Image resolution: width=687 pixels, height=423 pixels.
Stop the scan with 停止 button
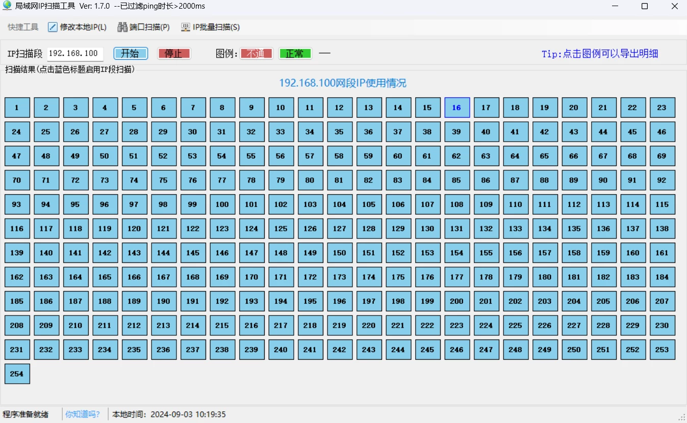tap(174, 54)
